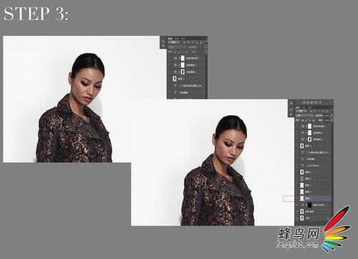This screenshot has height=259, width=358.
Task: Switch to the Paths tab in the upper-left Layers panel
Action: pos(183,39)
